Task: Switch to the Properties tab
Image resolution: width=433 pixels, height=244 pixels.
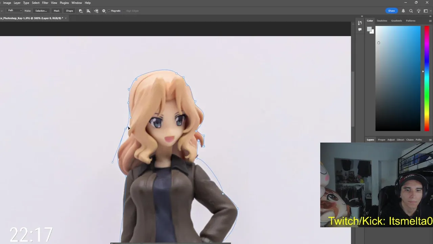Action: coord(382,140)
